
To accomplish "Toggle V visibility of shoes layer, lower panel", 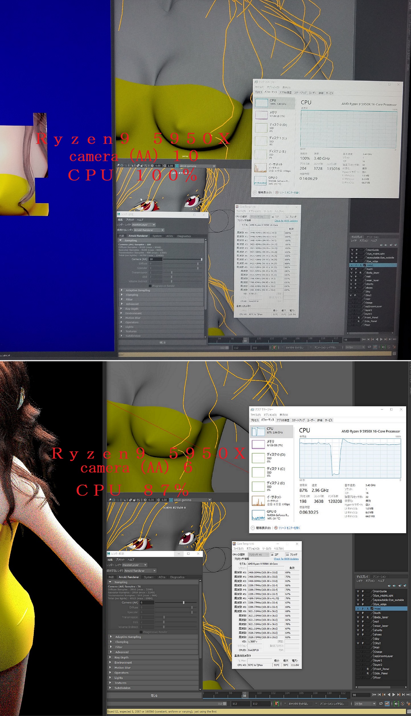I will tap(358, 635).
